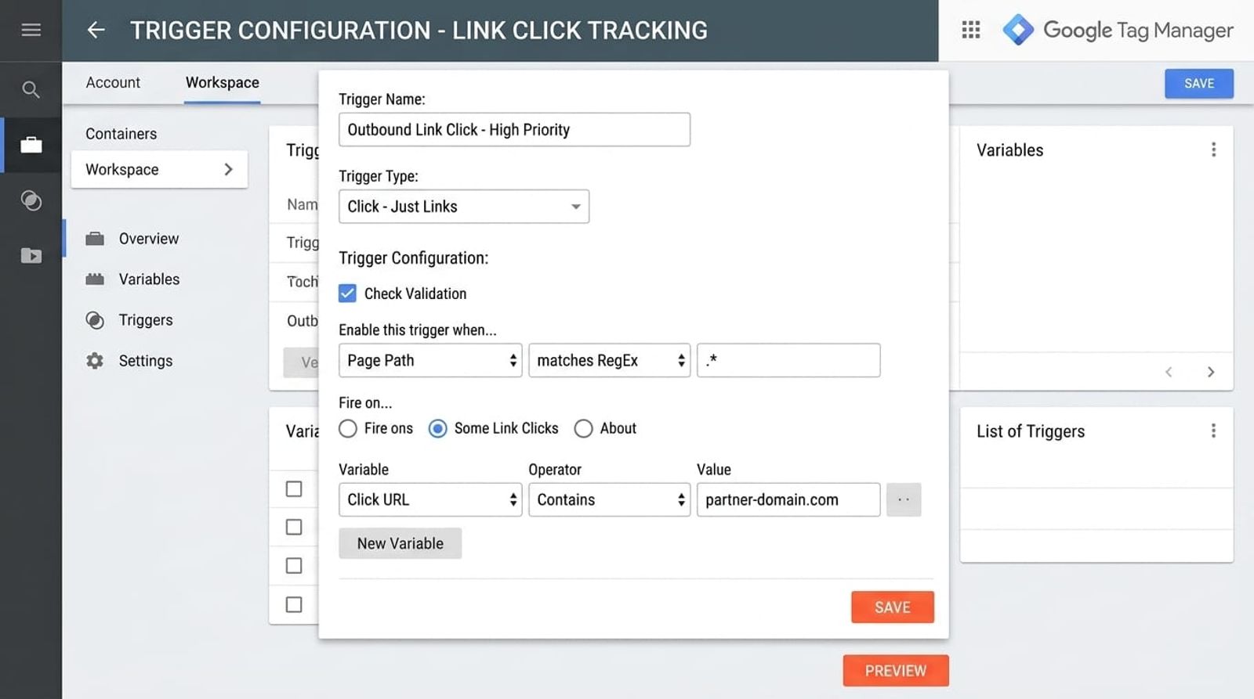1254x699 pixels.
Task: Open Variables in the side menu
Action: (149, 279)
